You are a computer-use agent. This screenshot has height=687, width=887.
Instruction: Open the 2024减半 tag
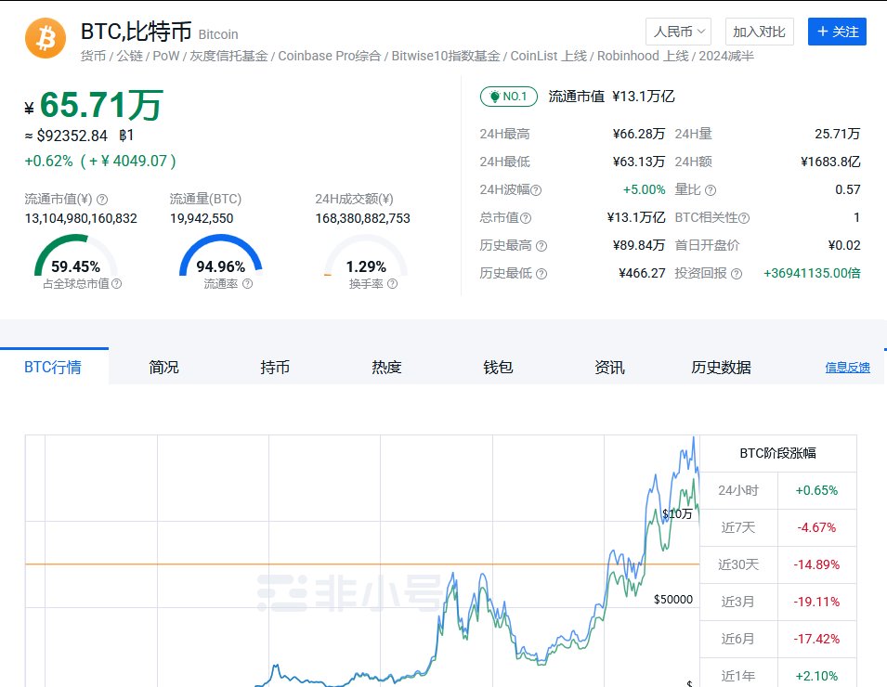pos(726,56)
